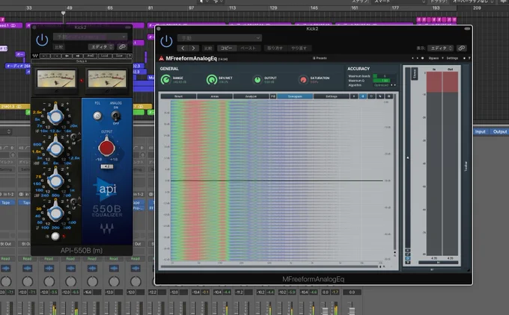This screenshot has height=315, width=509.
Task: Adjust the red OUTPUT knob on API-550B
Action: 106,147
